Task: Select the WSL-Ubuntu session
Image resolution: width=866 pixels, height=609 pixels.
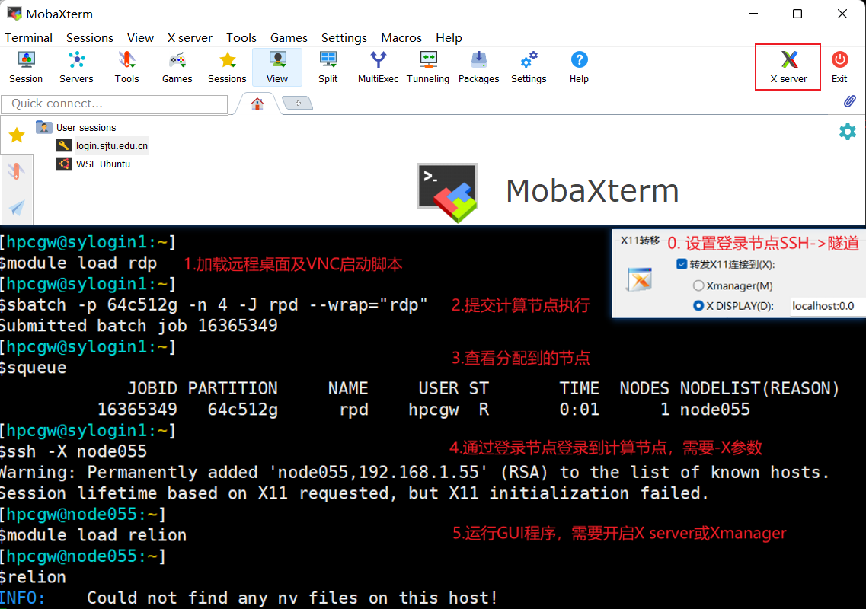Action: (x=94, y=164)
